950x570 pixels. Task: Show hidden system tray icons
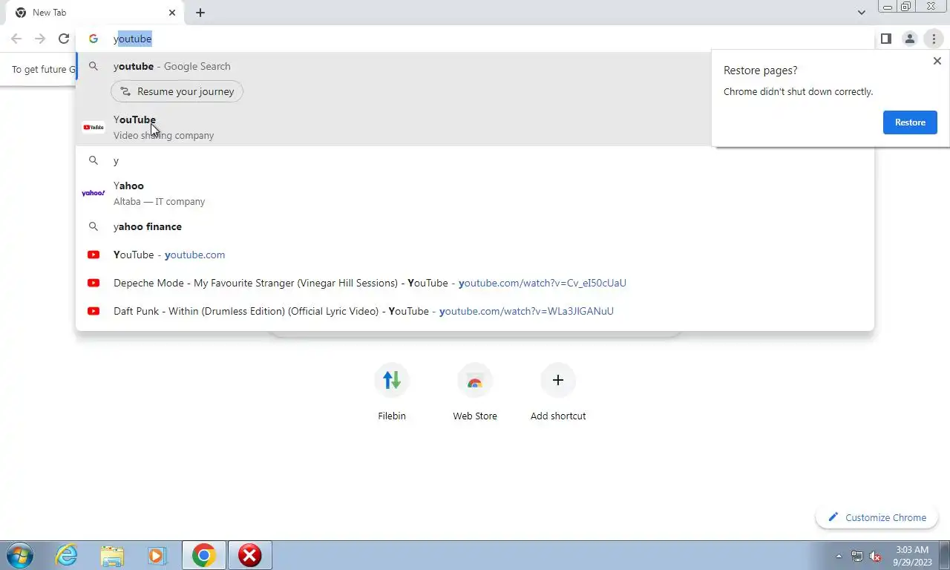[839, 556]
